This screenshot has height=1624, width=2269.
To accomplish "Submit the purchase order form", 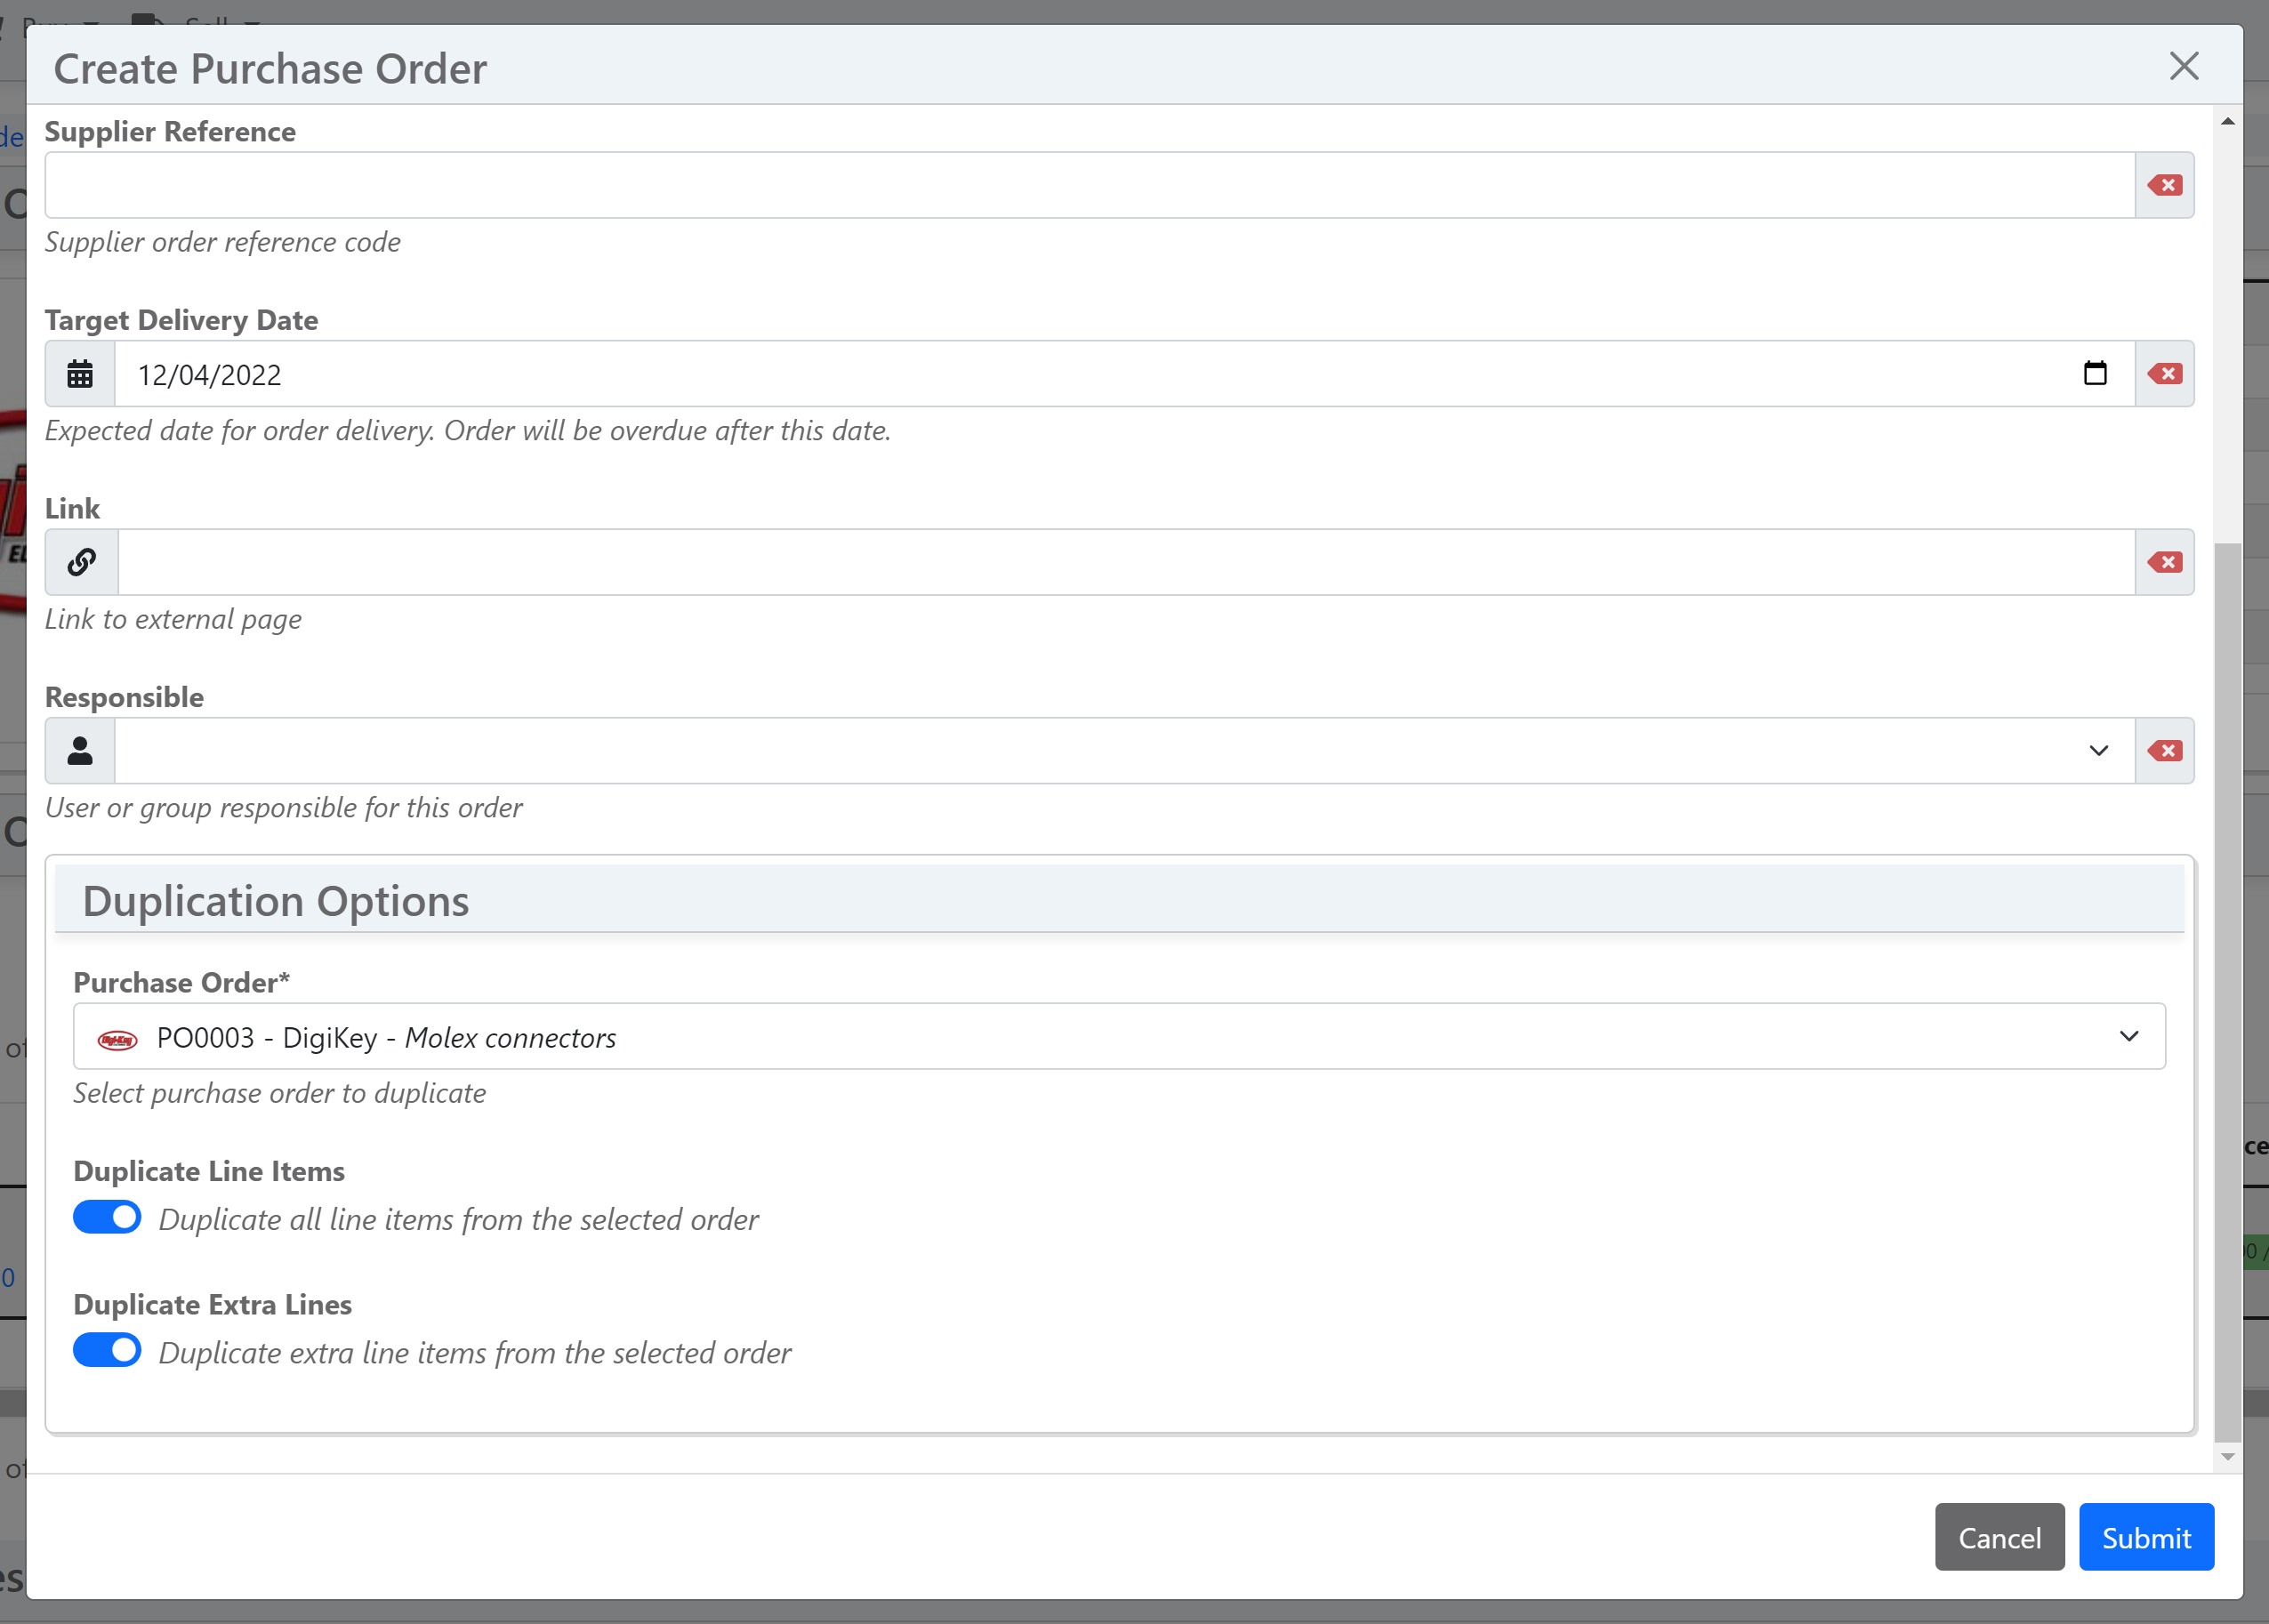I will (x=2145, y=1537).
